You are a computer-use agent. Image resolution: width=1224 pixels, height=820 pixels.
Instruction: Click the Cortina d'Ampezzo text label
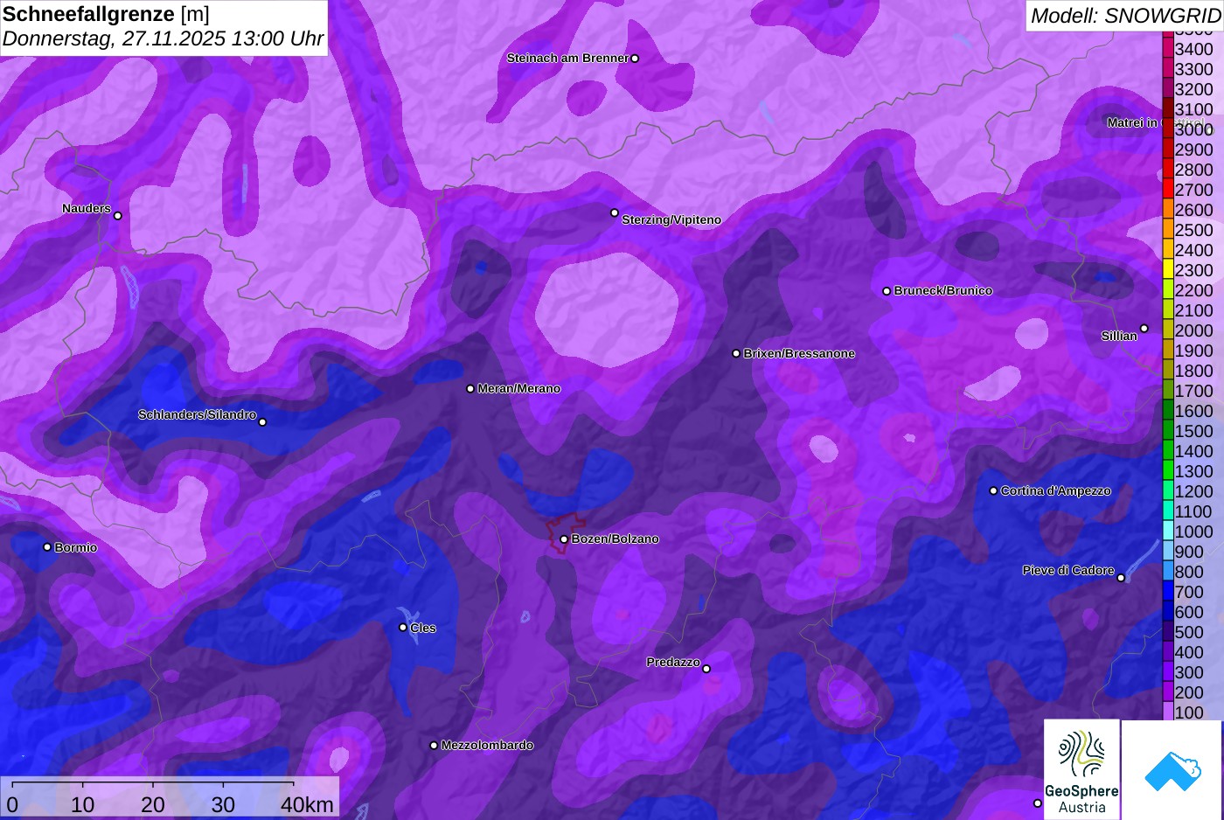point(1055,491)
